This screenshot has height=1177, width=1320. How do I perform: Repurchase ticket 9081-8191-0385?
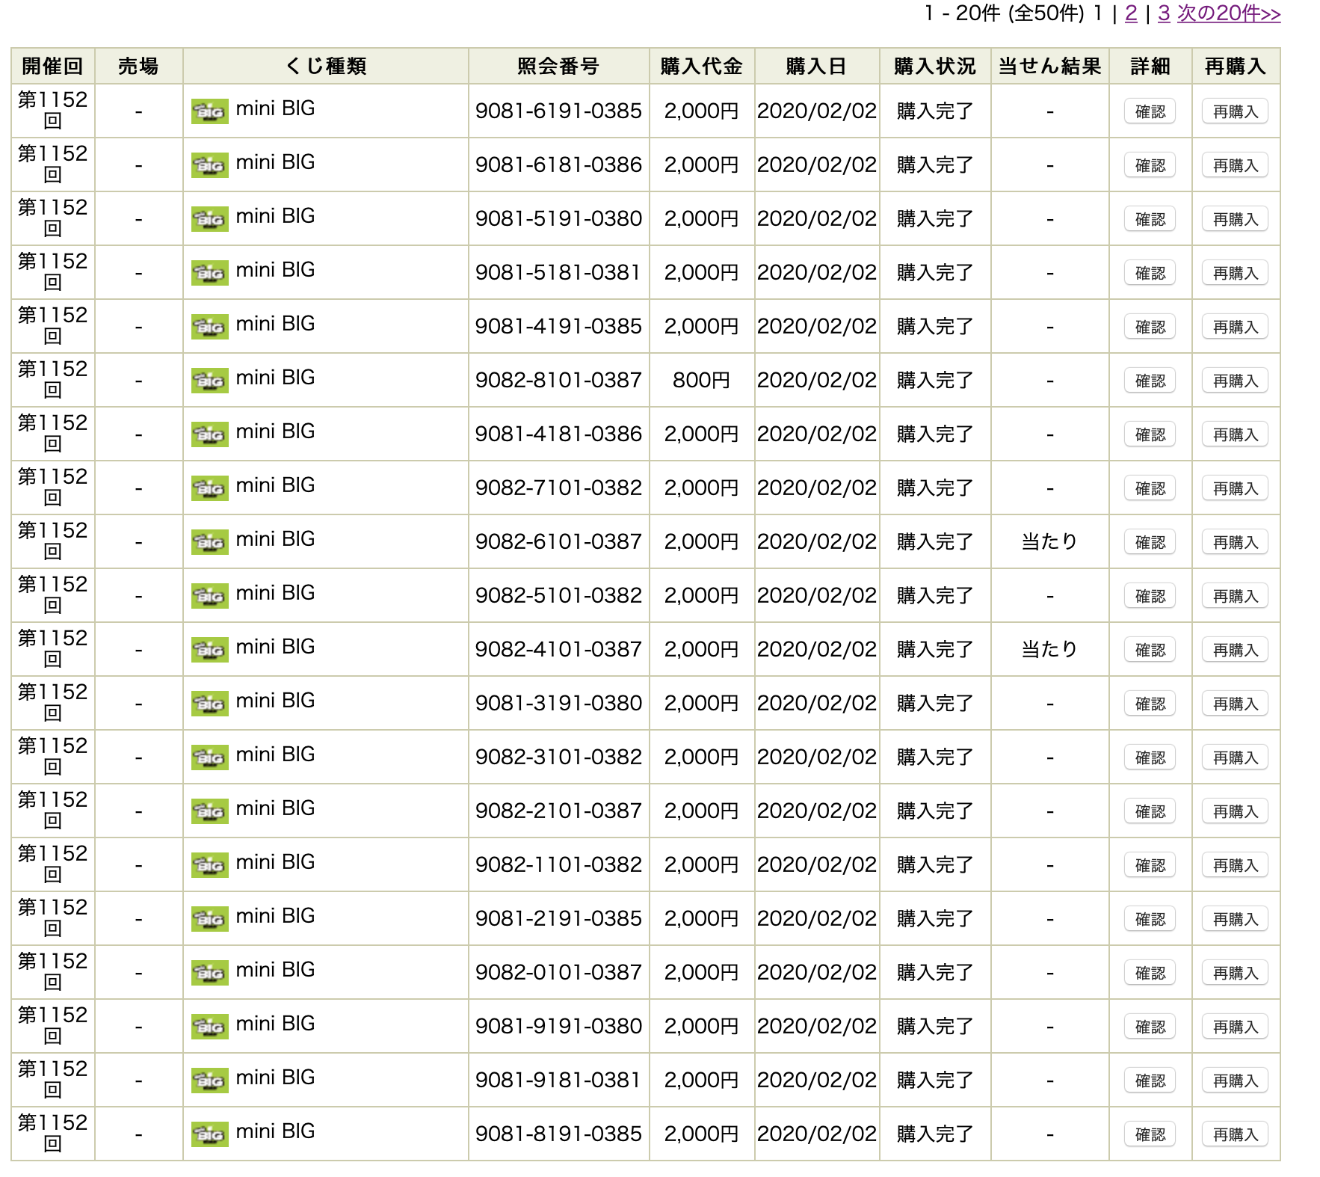point(1235,1134)
